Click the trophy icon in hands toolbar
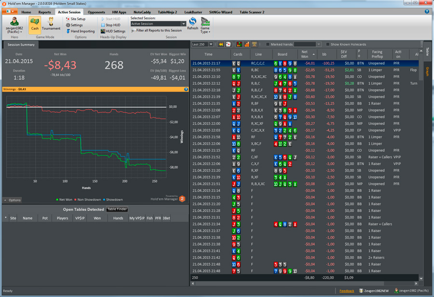The height and width of the screenshot is (297, 434). (x=254, y=44)
